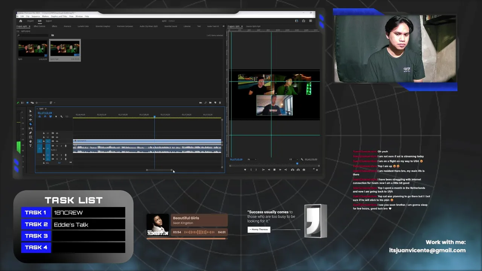Screen dimensions: 482x271
Task: Open the Project panel sort dropdown
Action: 53,102
